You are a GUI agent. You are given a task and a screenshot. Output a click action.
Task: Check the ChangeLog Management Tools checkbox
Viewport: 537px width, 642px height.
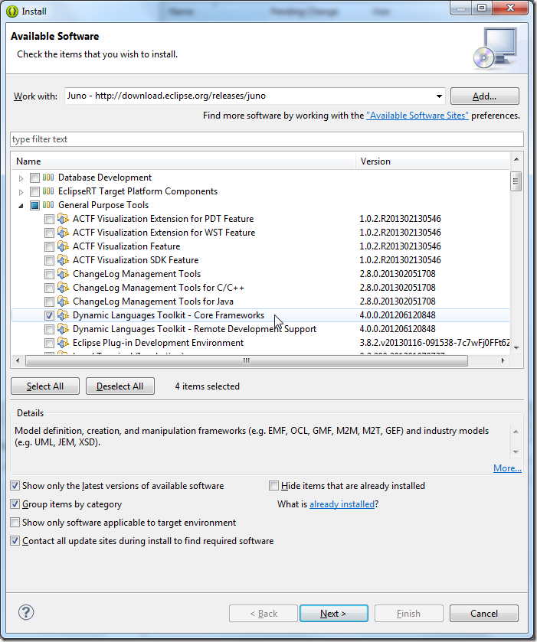tap(49, 275)
